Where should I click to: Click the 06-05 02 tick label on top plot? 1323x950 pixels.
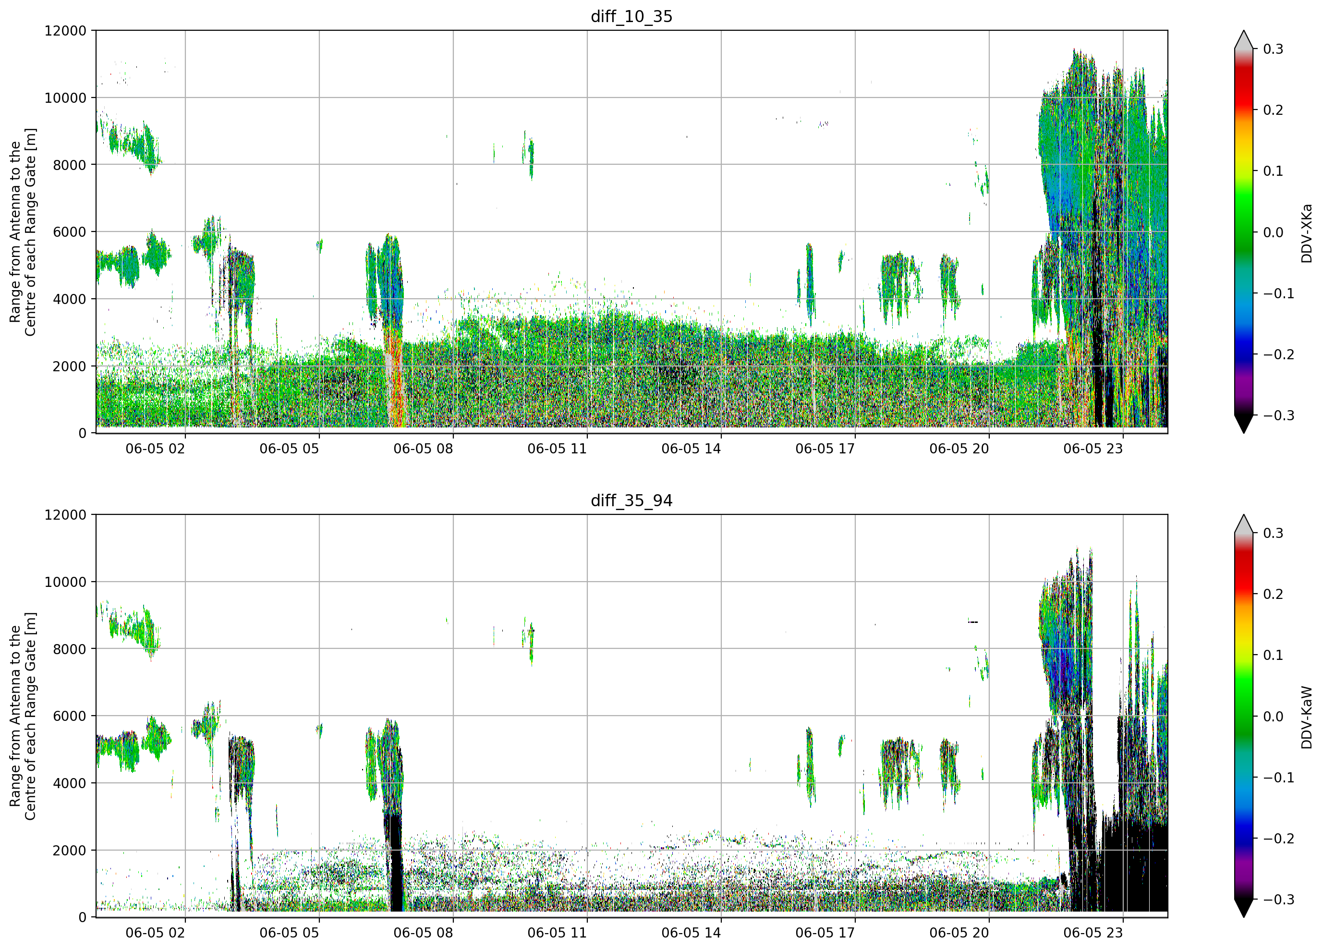[155, 449]
